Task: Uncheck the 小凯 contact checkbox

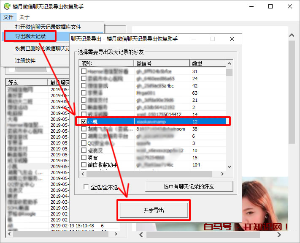Action: [84, 122]
